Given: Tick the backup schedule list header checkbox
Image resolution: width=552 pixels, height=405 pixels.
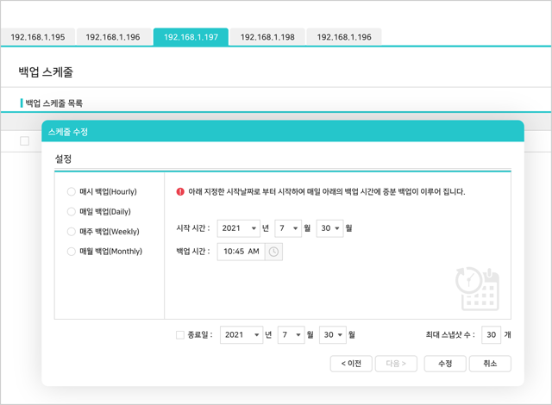Looking at the screenshot, I should point(25,141).
